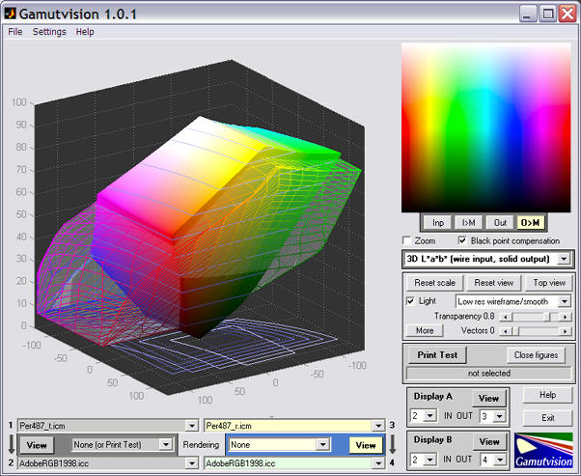Close the Gamutvision window

click(x=567, y=14)
